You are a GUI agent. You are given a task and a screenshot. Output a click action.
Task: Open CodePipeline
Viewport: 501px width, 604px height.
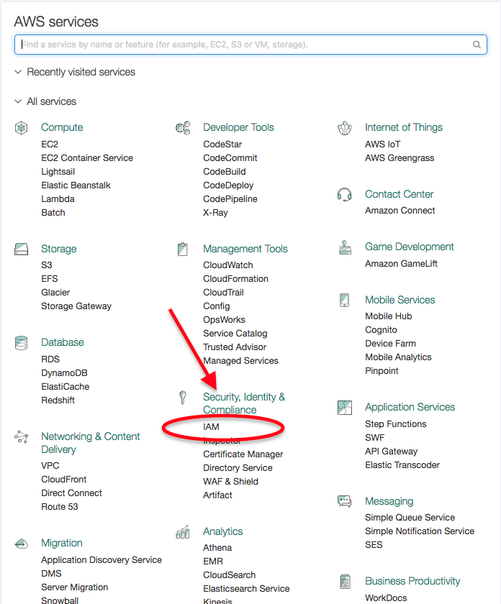point(230,199)
